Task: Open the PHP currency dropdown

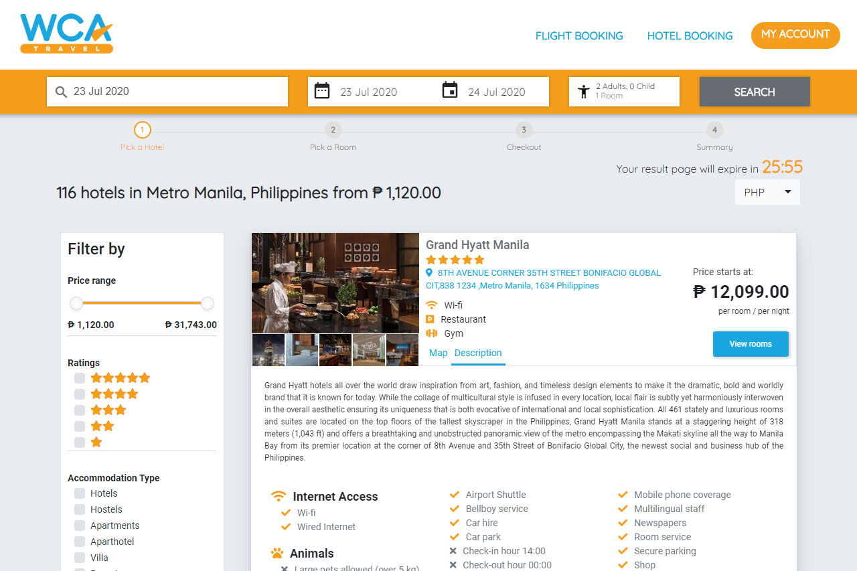Action: tap(767, 192)
